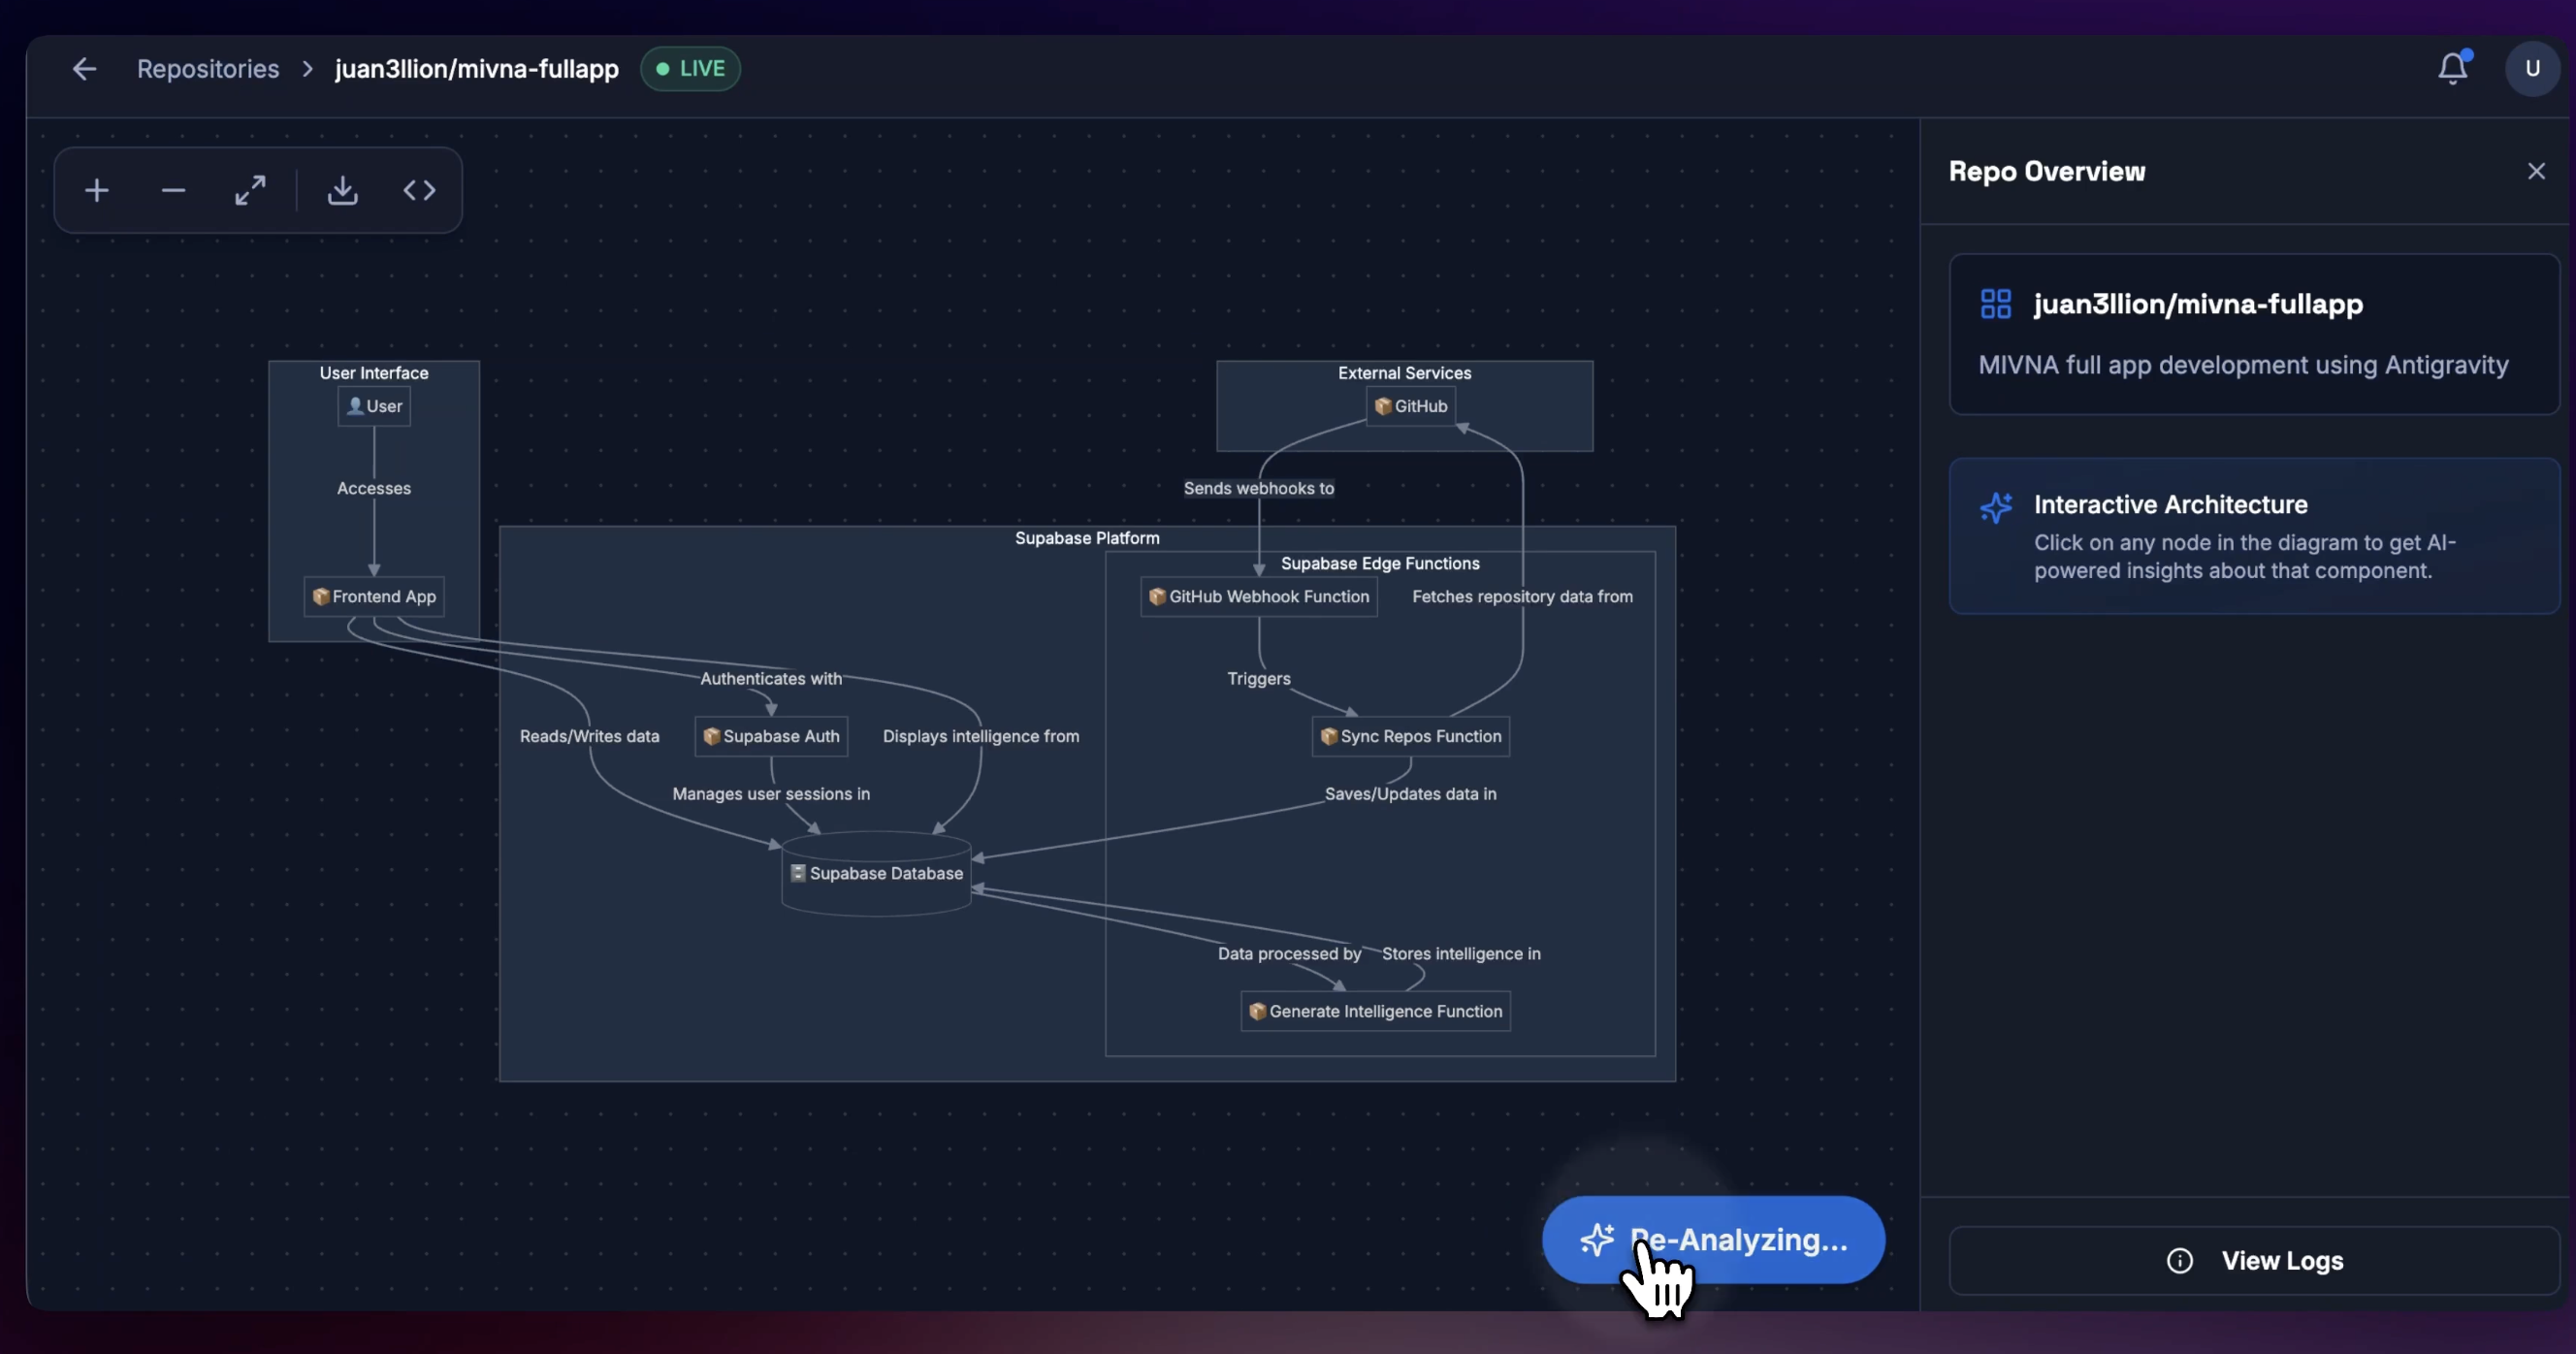
Task: Click the LIVE status badge
Action: point(690,68)
